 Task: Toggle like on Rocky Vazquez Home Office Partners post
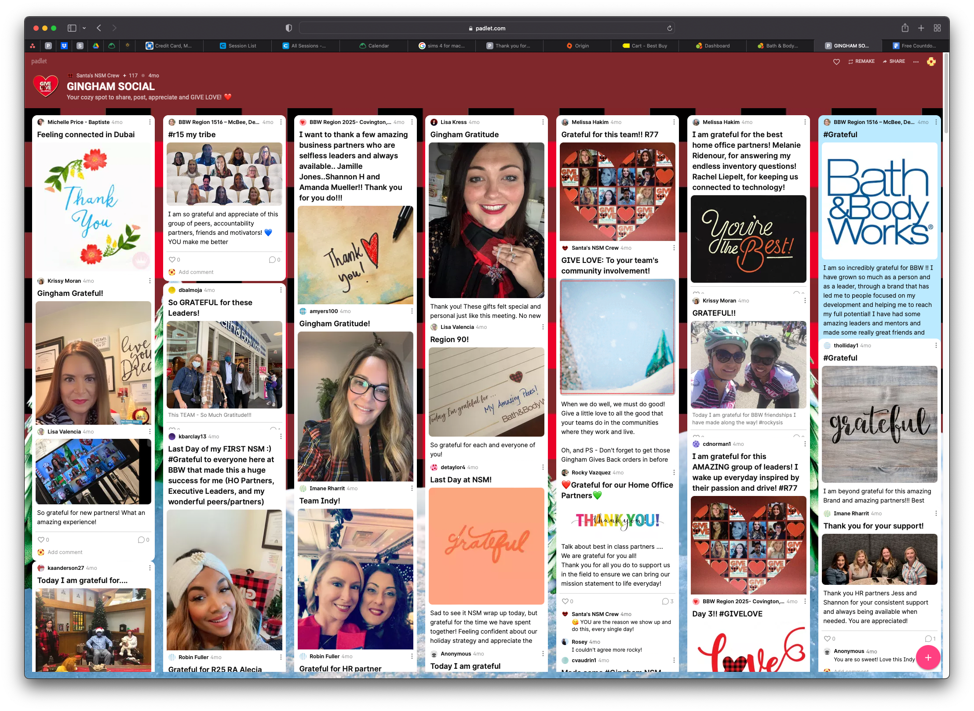point(565,601)
